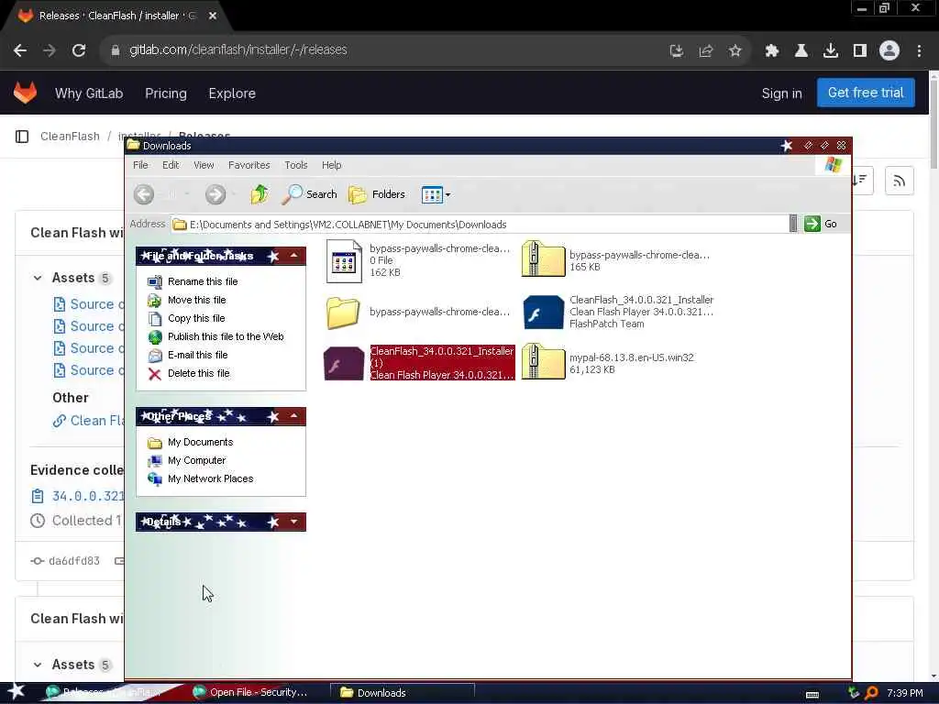This screenshot has height=704, width=939.
Task: Go up one folder level in Explorer
Action: tap(260, 194)
